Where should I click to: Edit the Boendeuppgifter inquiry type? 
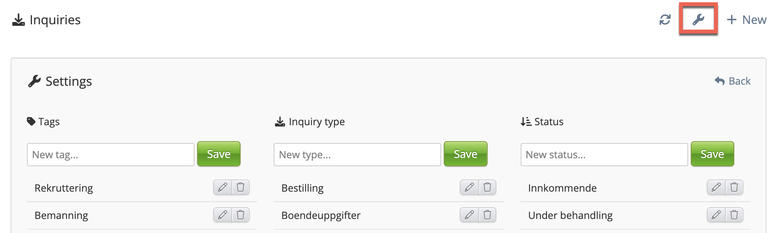coord(469,215)
